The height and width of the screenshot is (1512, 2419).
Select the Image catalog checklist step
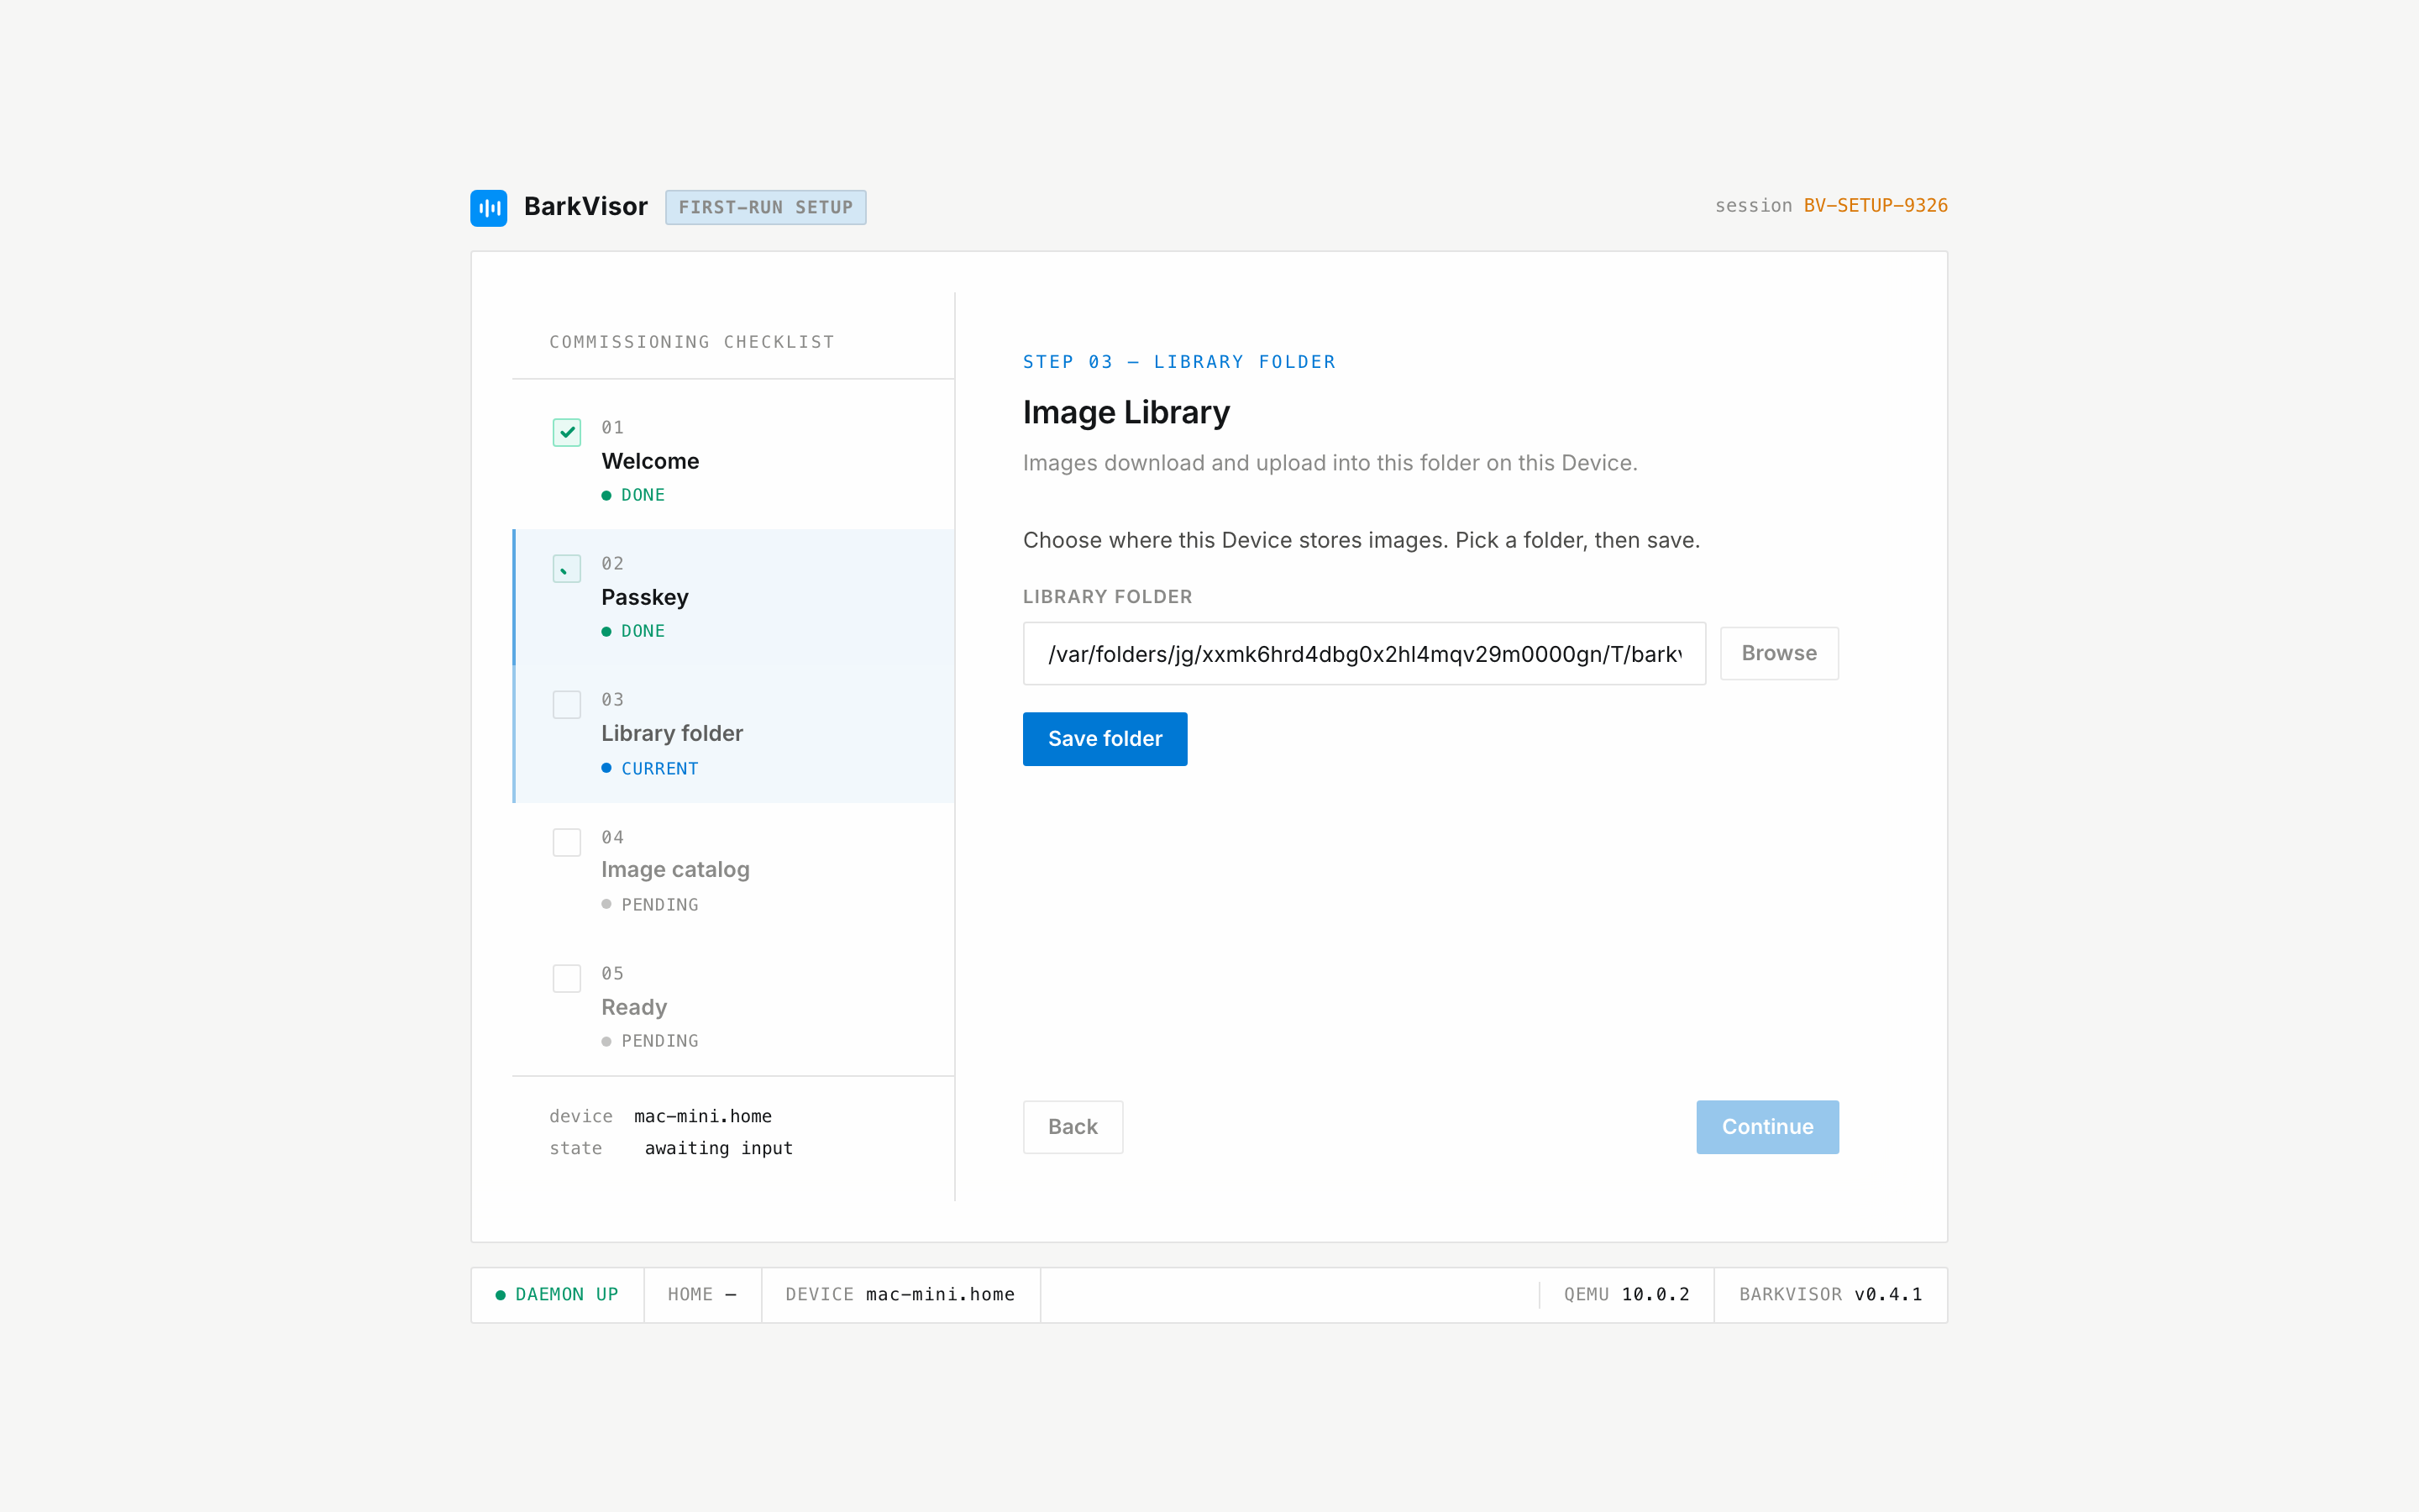tap(734, 871)
